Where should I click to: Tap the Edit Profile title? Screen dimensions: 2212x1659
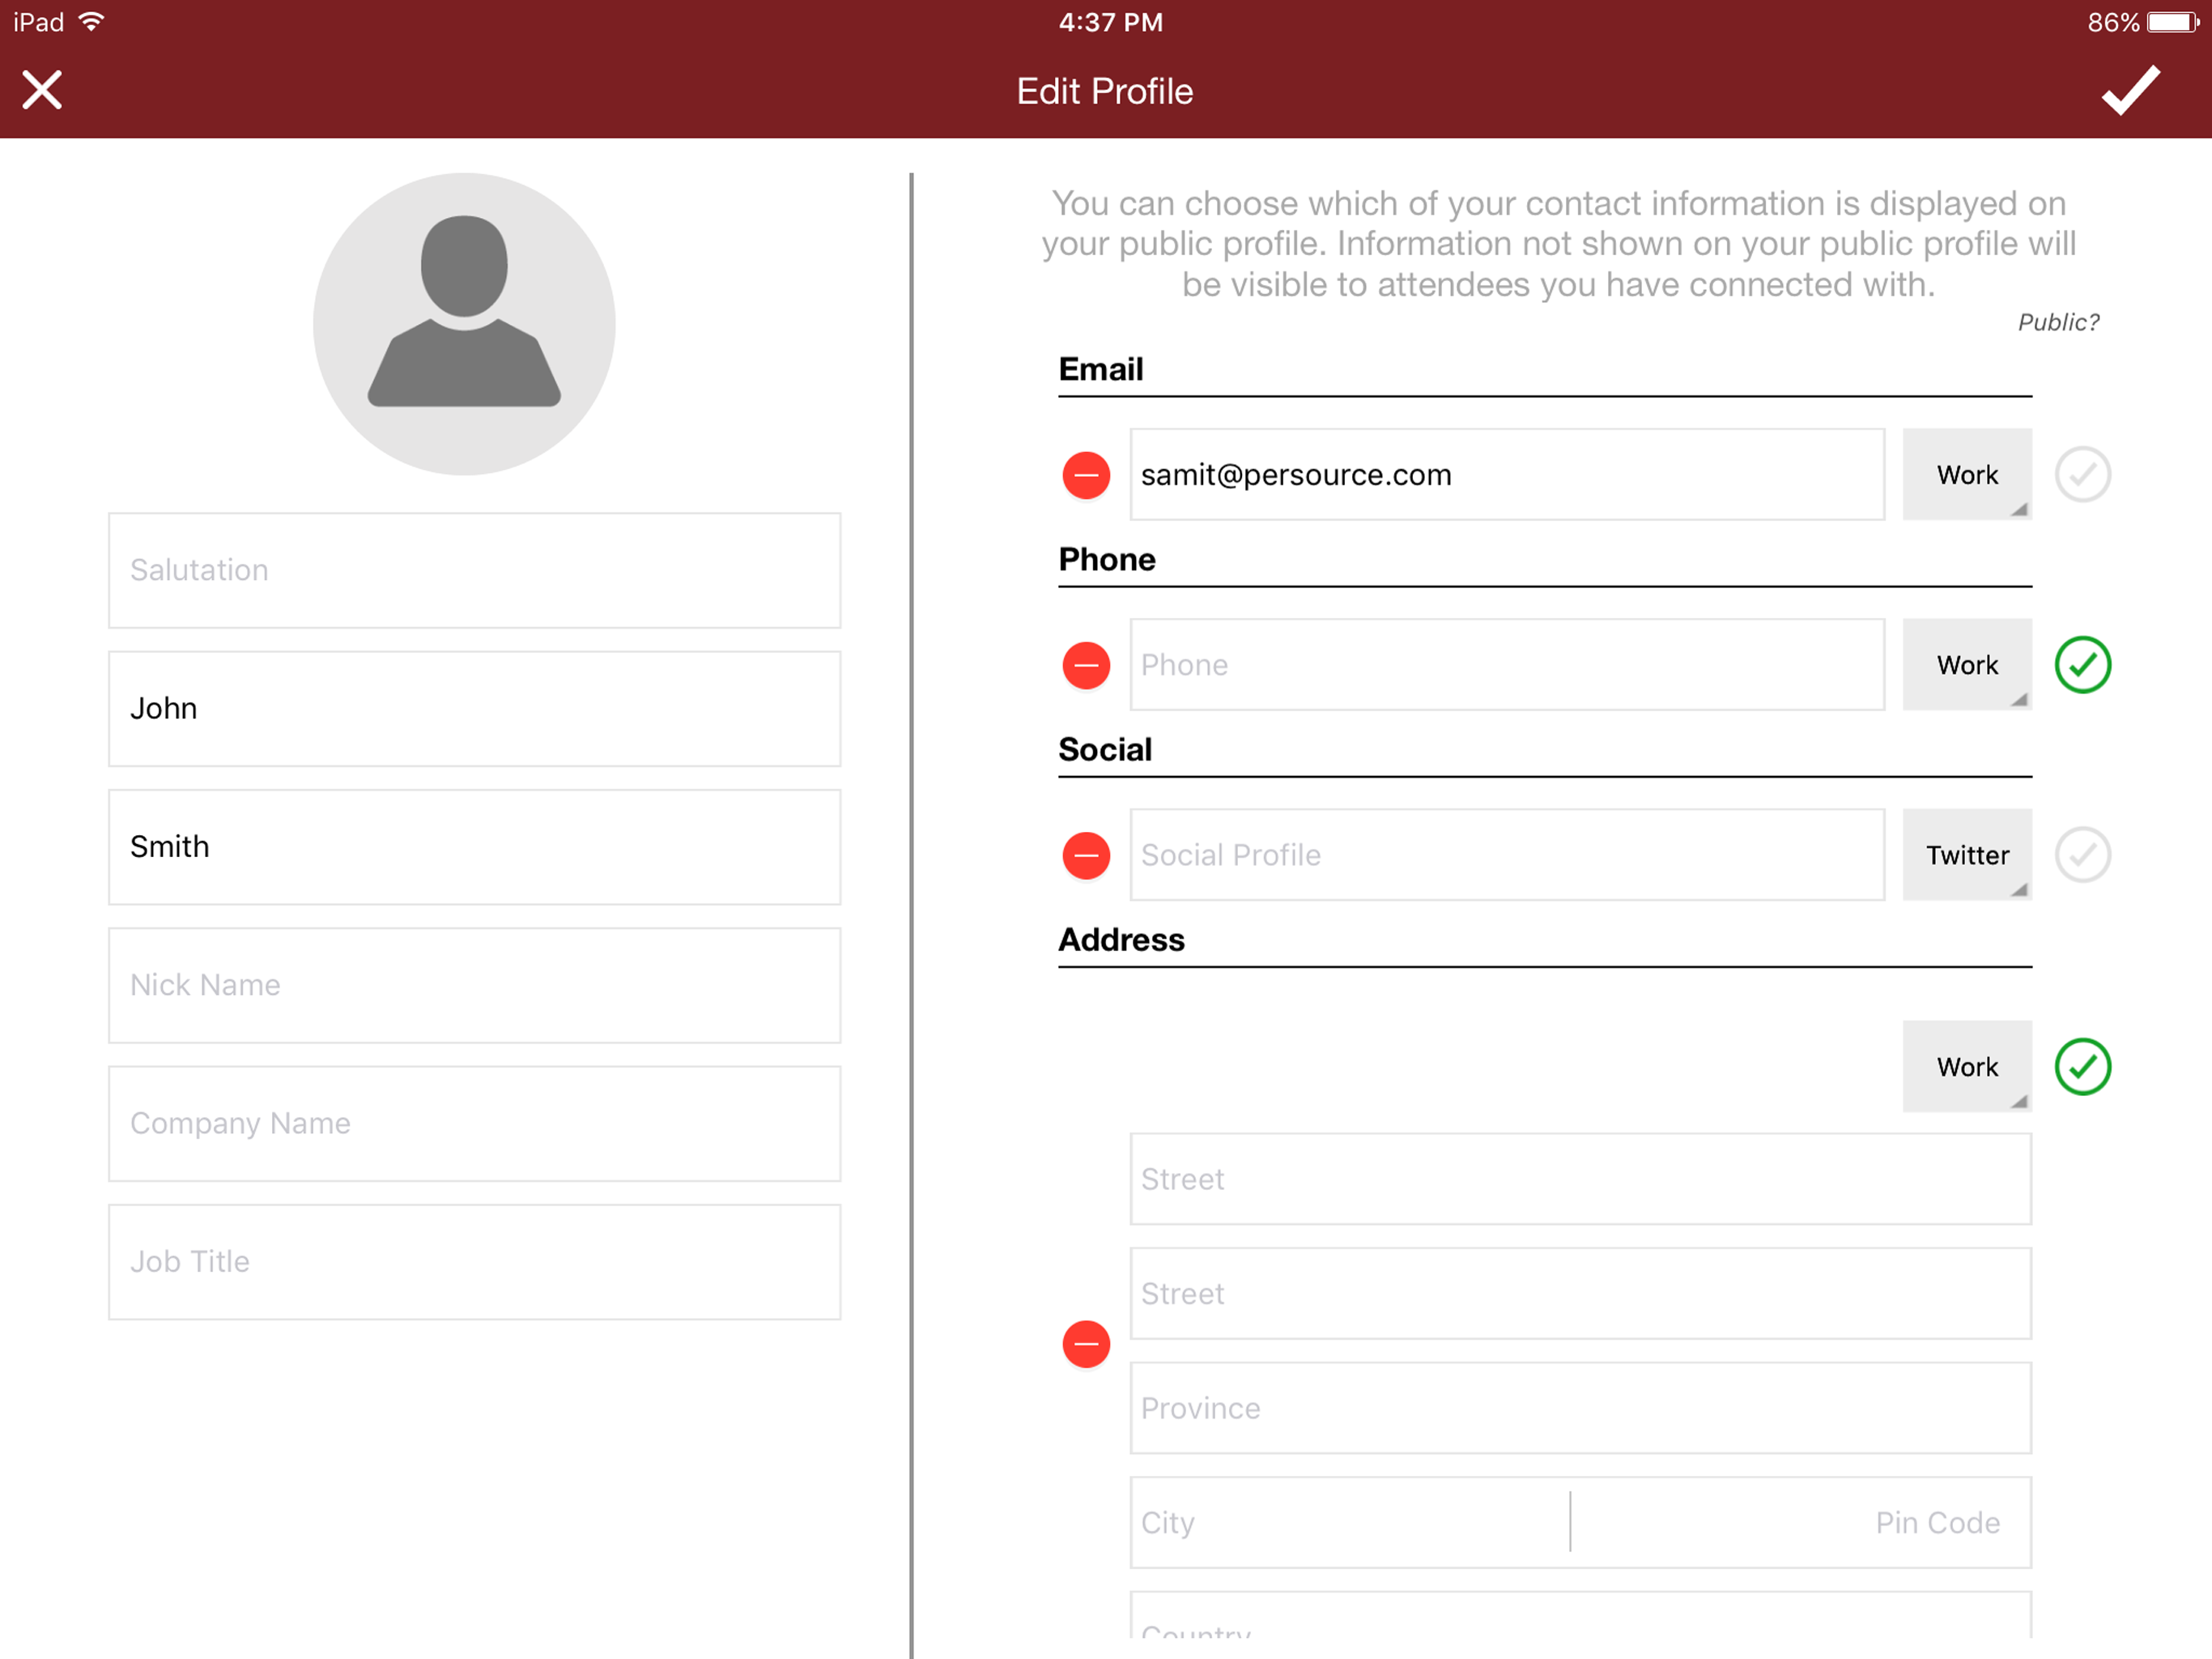click(x=1105, y=91)
